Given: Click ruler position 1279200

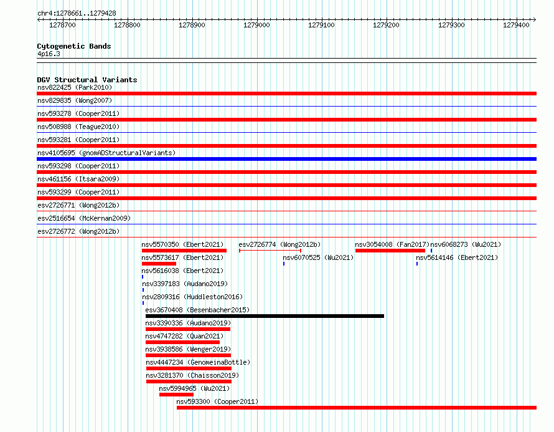Looking at the screenshot, I should pyautogui.click(x=387, y=25).
